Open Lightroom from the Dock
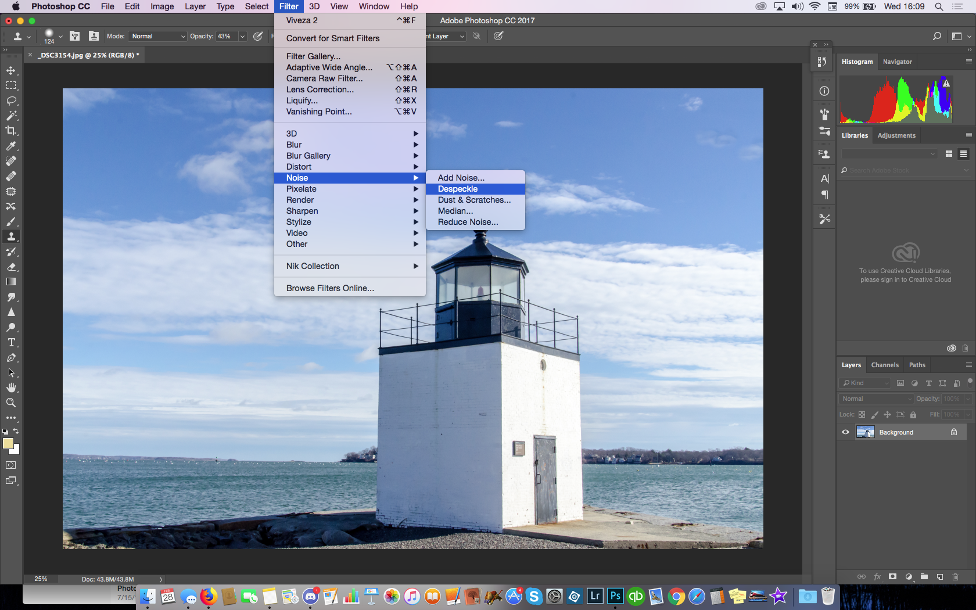 click(595, 596)
